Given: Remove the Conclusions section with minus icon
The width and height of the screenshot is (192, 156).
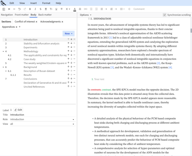Looking at the screenshot, I should (74, 78).
